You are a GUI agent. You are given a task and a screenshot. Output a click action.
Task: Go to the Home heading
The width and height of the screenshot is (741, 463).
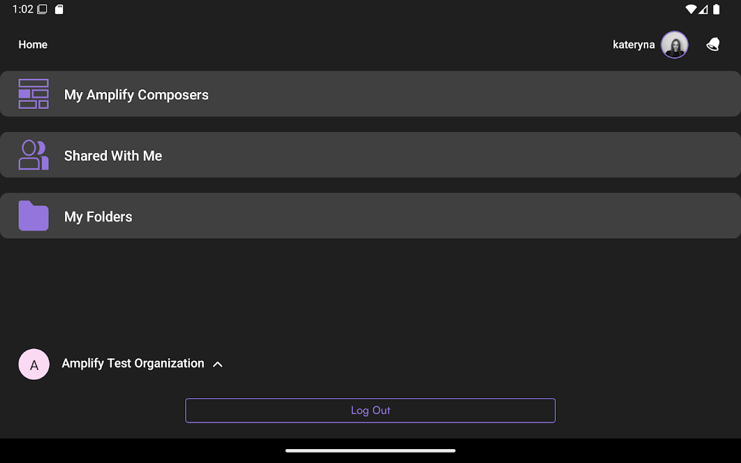[x=33, y=45]
